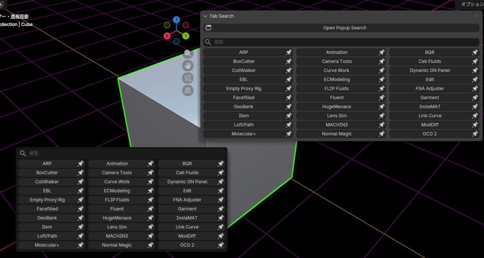Open Empty Proxy Rig in Tab Search panel
The height and width of the screenshot is (258, 484).
243,88
